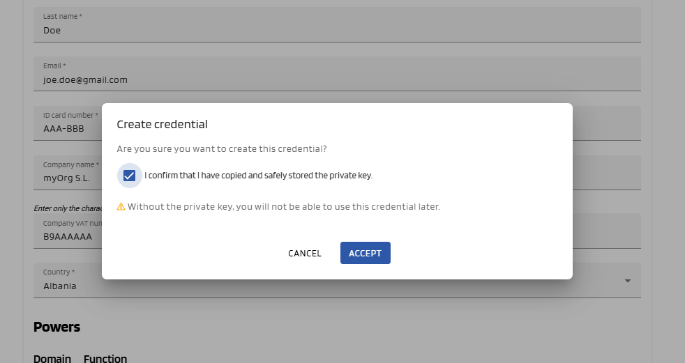The width and height of the screenshot is (685, 363).
Task: Click the Powers section heading
Action: 57,327
